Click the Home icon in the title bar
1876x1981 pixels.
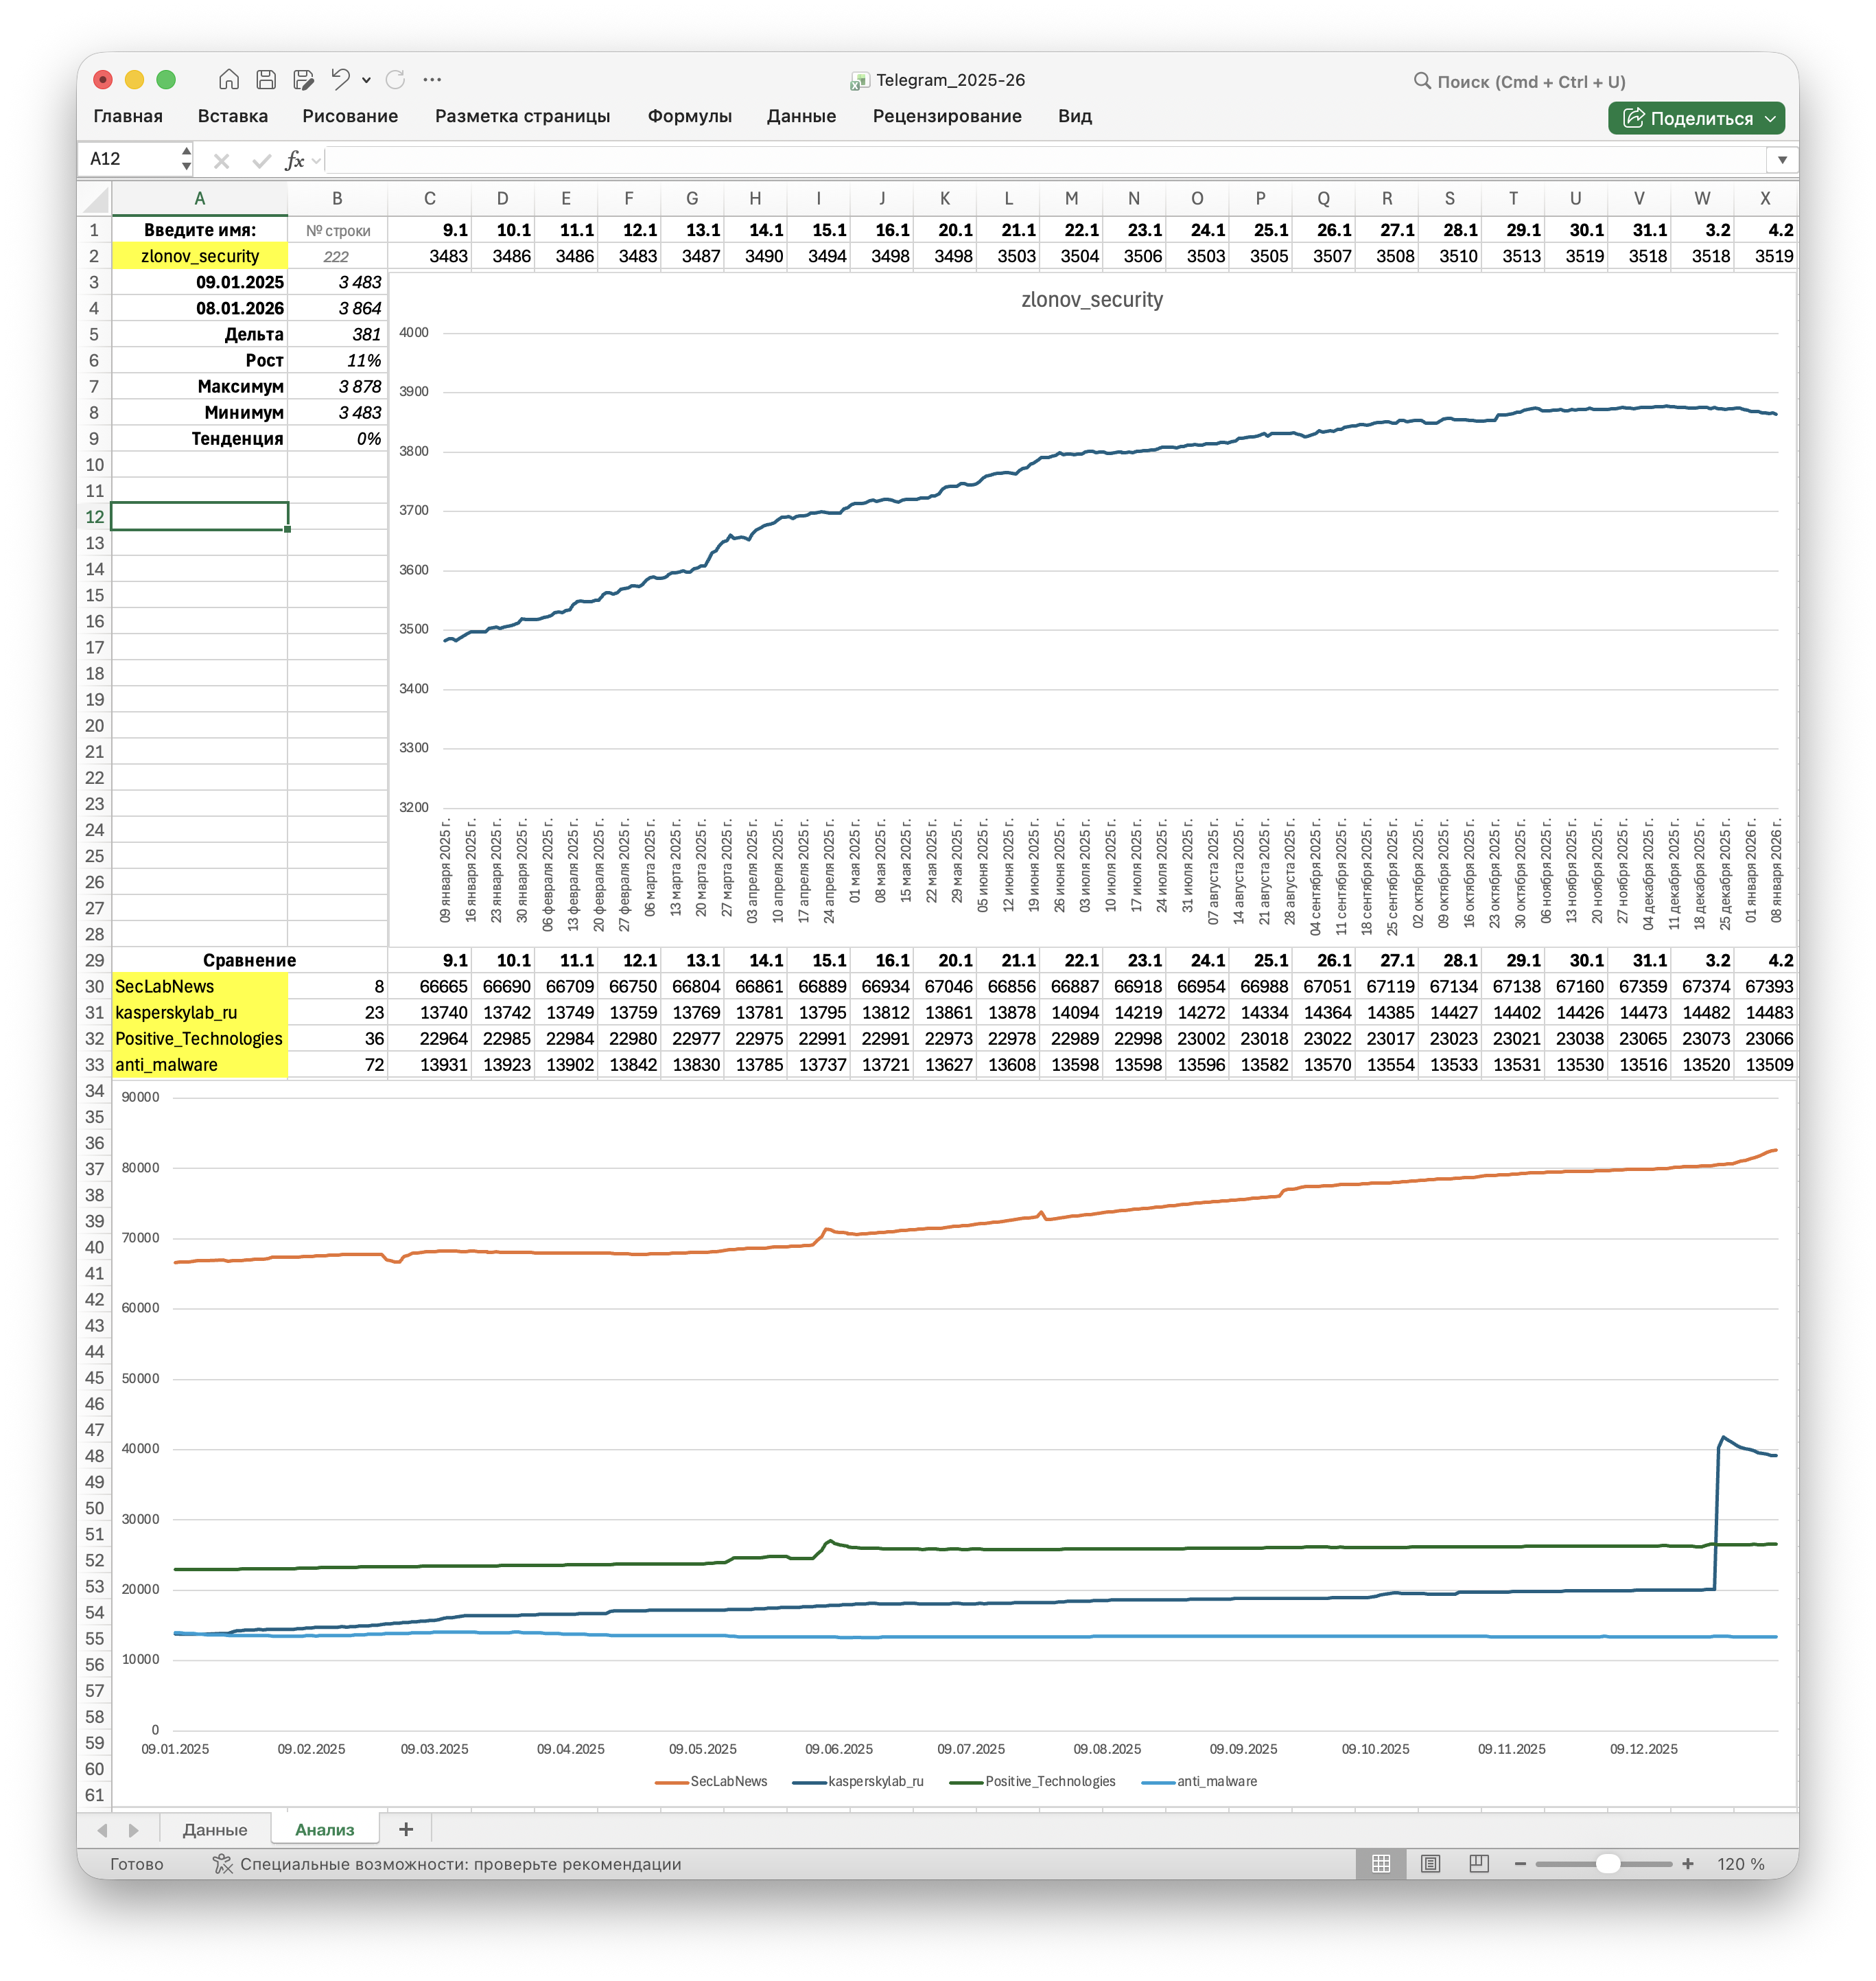(229, 79)
